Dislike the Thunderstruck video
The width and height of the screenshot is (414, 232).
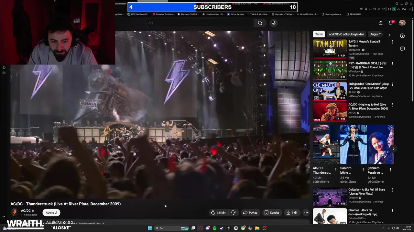[233, 213]
